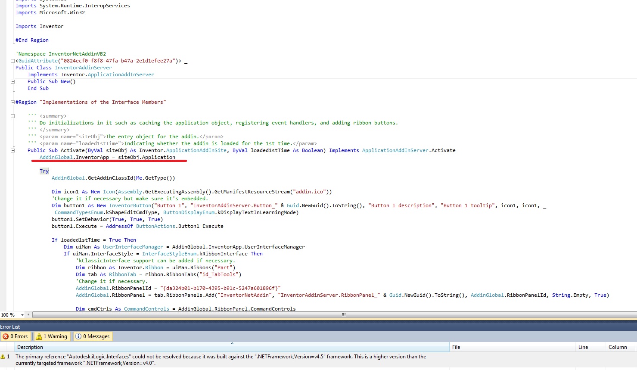Viewport: 637px width, 370px height.
Task: Click the AddinGlobal.RibbonPanel = tab.RibbonPanels.Add line
Action: coord(342,295)
